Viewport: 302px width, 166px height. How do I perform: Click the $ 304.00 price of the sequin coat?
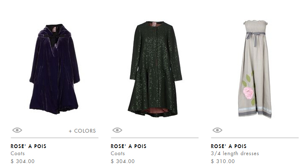123,161
